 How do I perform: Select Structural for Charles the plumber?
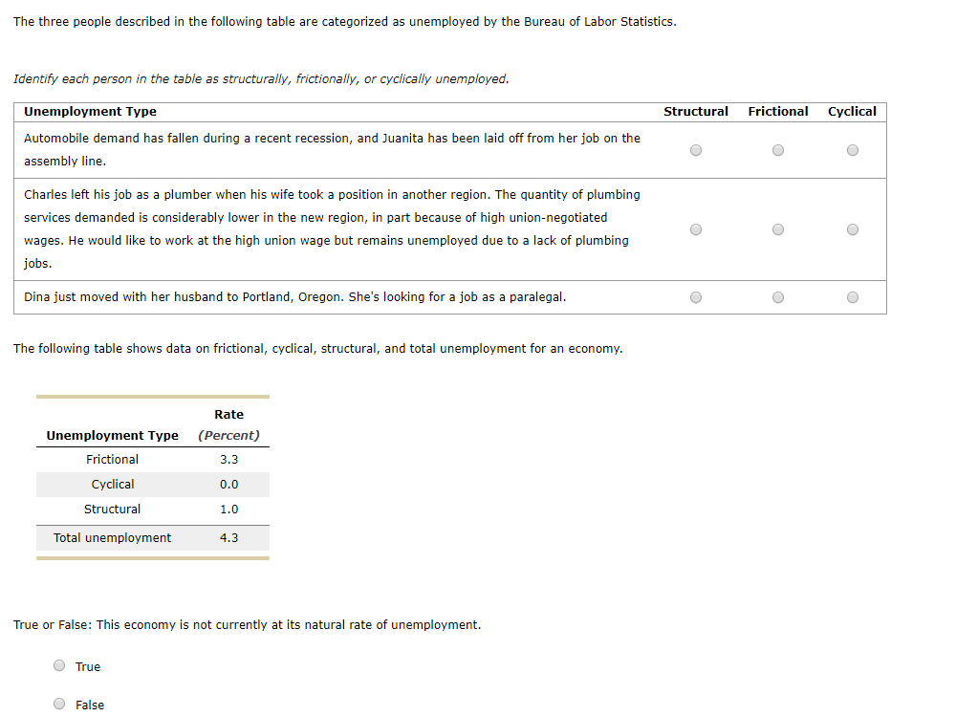[696, 228]
